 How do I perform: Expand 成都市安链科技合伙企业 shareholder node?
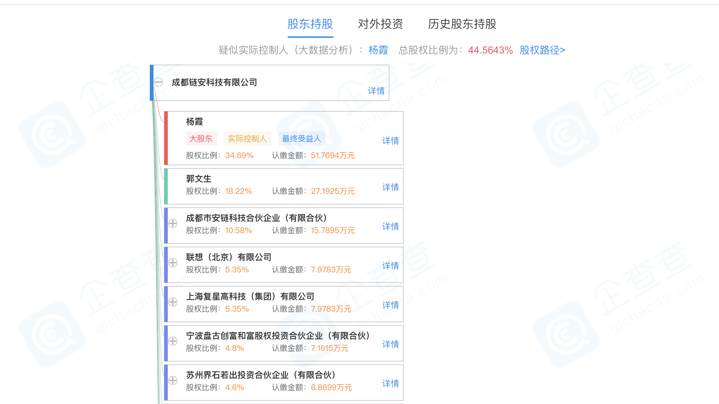click(x=173, y=223)
